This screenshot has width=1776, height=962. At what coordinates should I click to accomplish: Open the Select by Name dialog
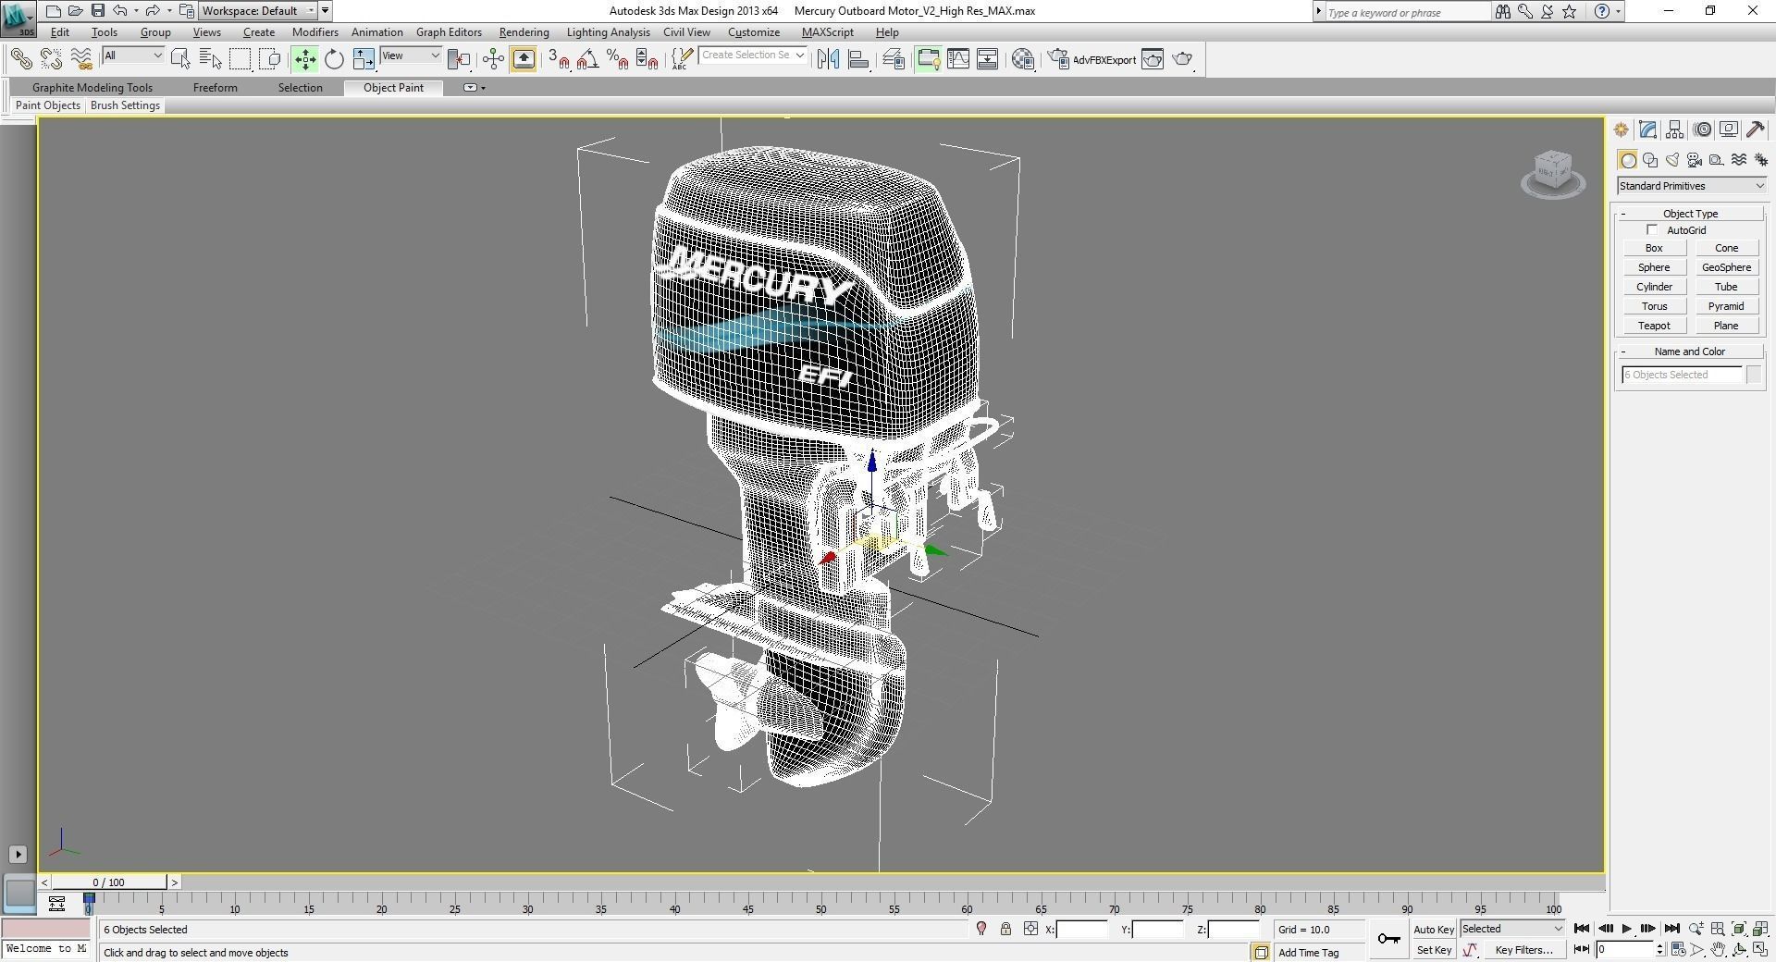(x=211, y=59)
